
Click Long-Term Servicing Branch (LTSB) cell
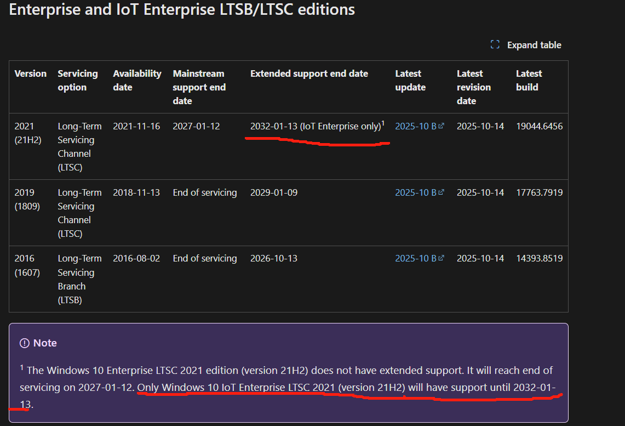pyautogui.click(x=80, y=279)
